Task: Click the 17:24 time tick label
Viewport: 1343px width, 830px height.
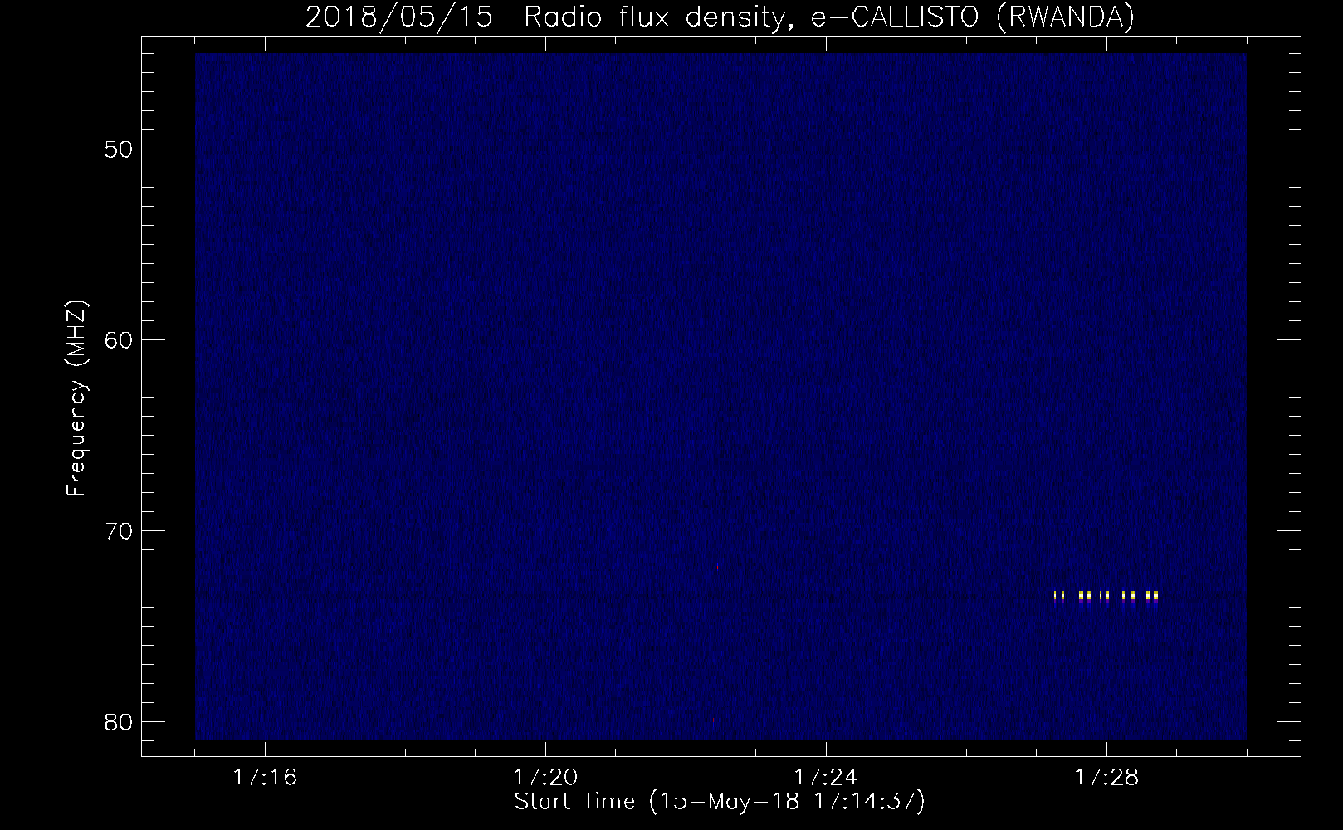Action: [826, 778]
